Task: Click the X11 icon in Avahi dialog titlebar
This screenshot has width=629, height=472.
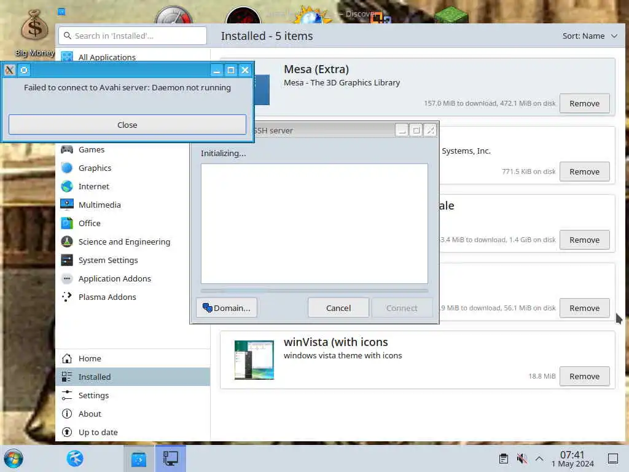Action: 10,70
